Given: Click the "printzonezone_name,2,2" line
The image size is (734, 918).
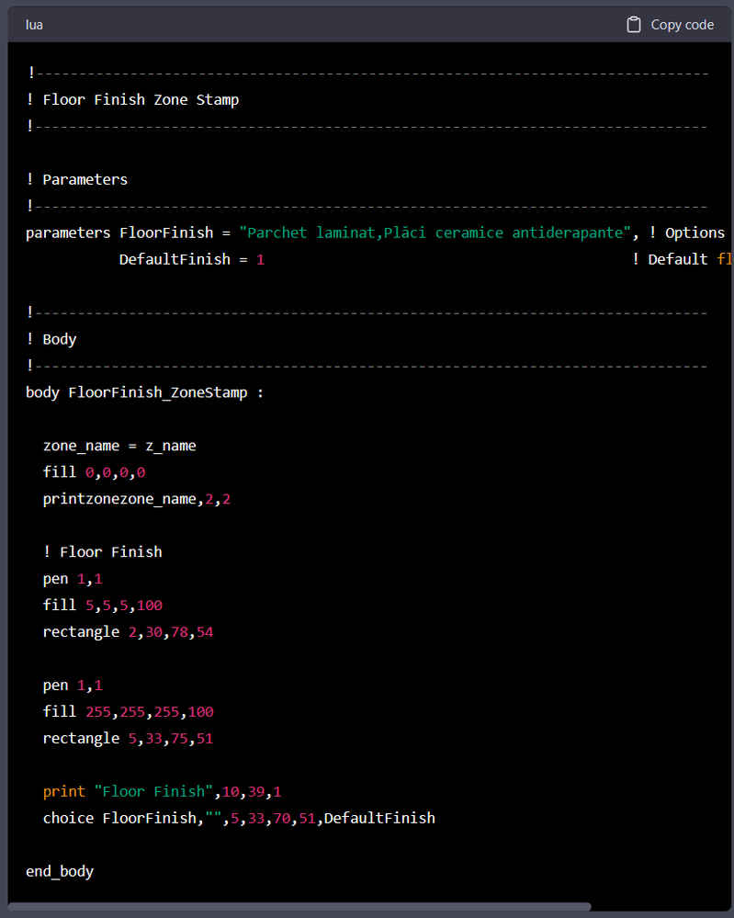Looking at the screenshot, I should click(136, 499).
